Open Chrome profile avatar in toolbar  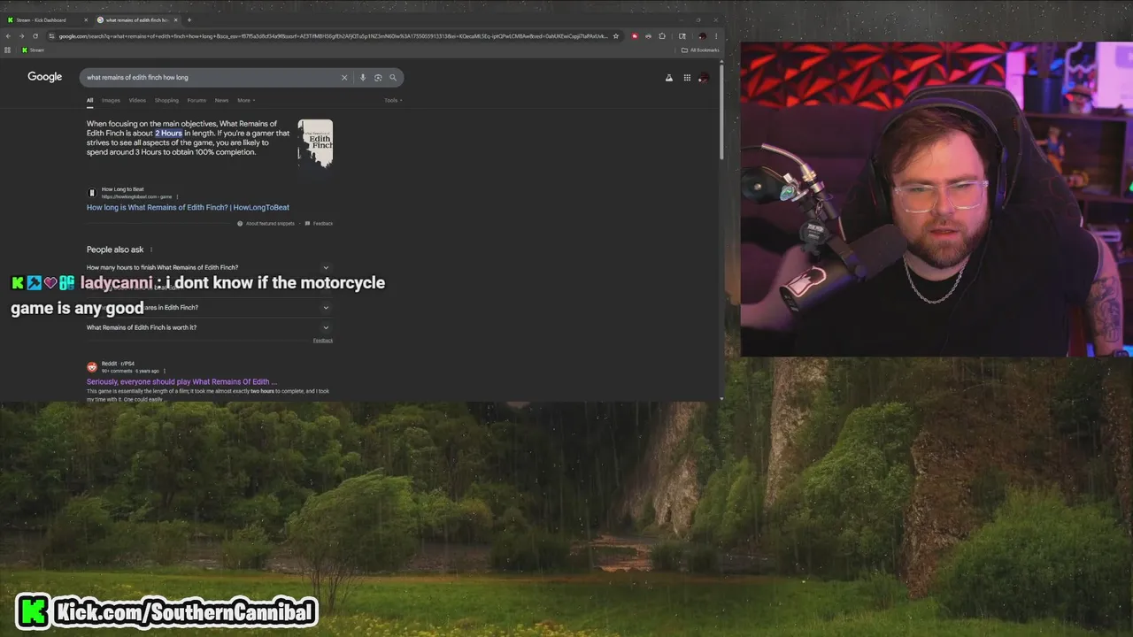(x=702, y=36)
